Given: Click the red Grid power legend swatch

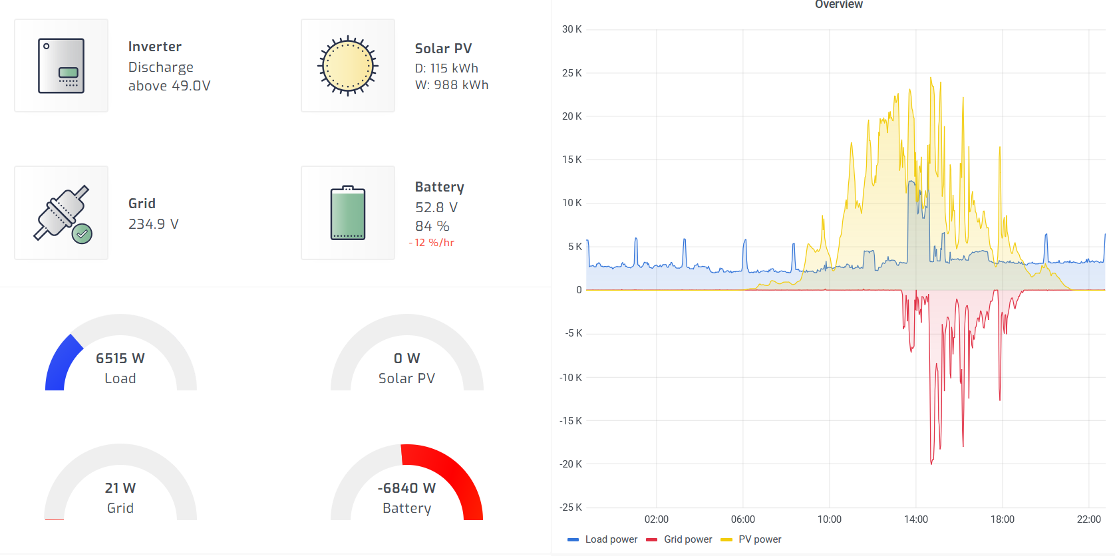Looking at the screenshot, I should click(x=652, y=539).
